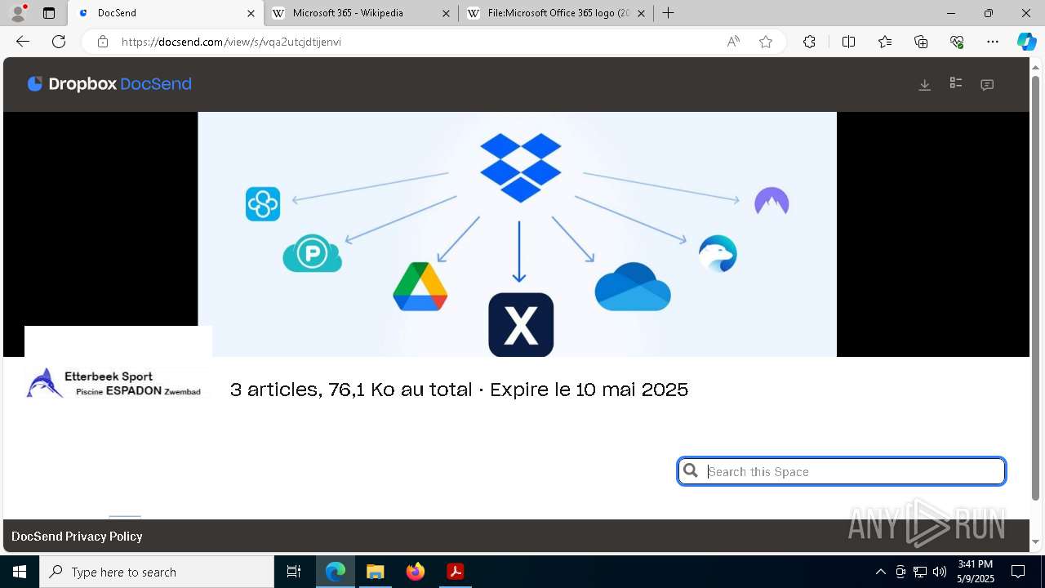Launch Copilot sidebar

(1026, 42)
